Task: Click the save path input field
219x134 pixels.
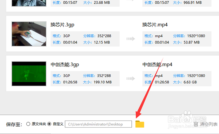Action: pyautogui.click(x=98, y=124)
